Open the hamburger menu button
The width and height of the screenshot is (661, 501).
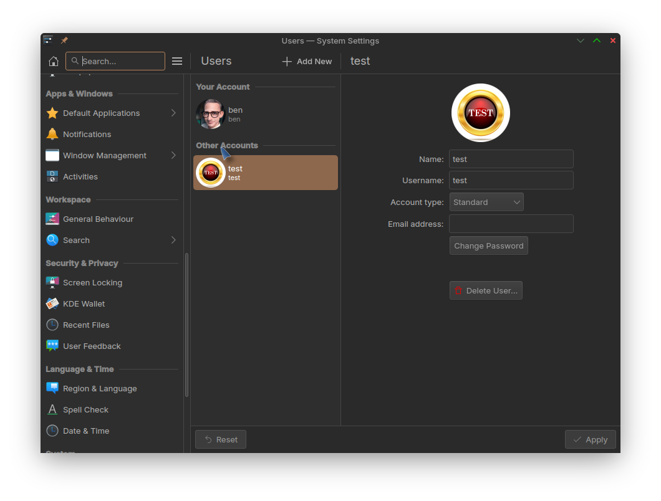point(177,62)
